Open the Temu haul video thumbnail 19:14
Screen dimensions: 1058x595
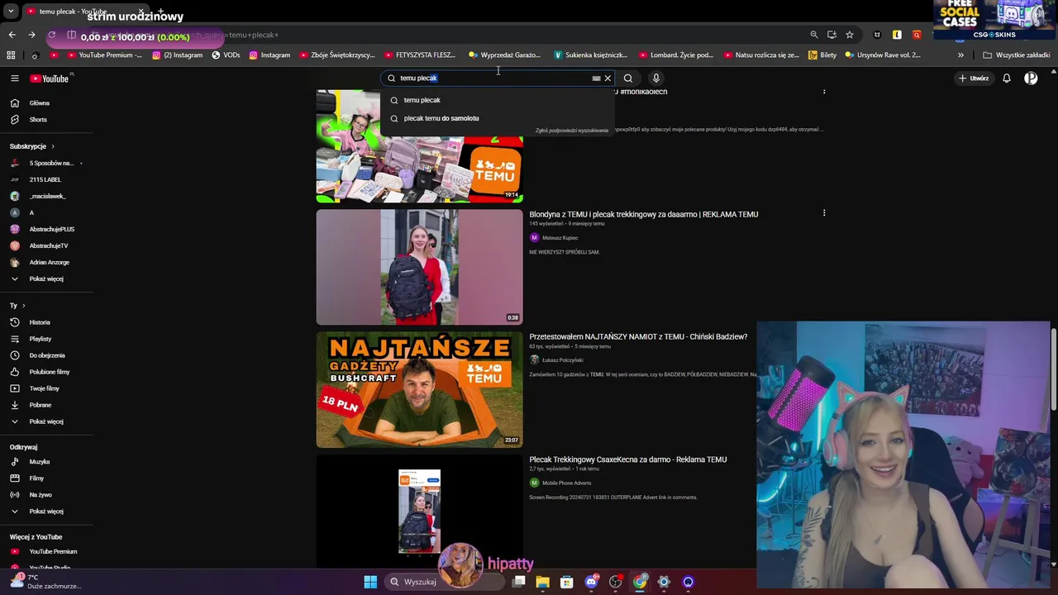(x=419, y=145)
